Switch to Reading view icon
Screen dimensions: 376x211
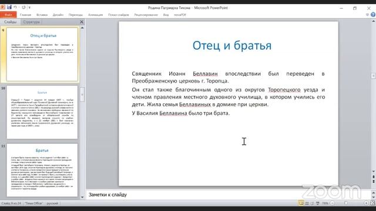pyautogui.click(x=312, y=203)
